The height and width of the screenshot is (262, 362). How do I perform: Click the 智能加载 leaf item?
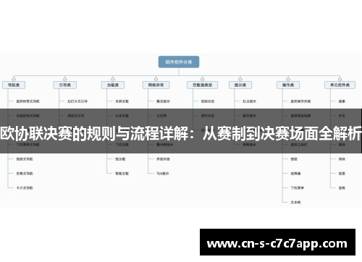(x=122, y=174)
